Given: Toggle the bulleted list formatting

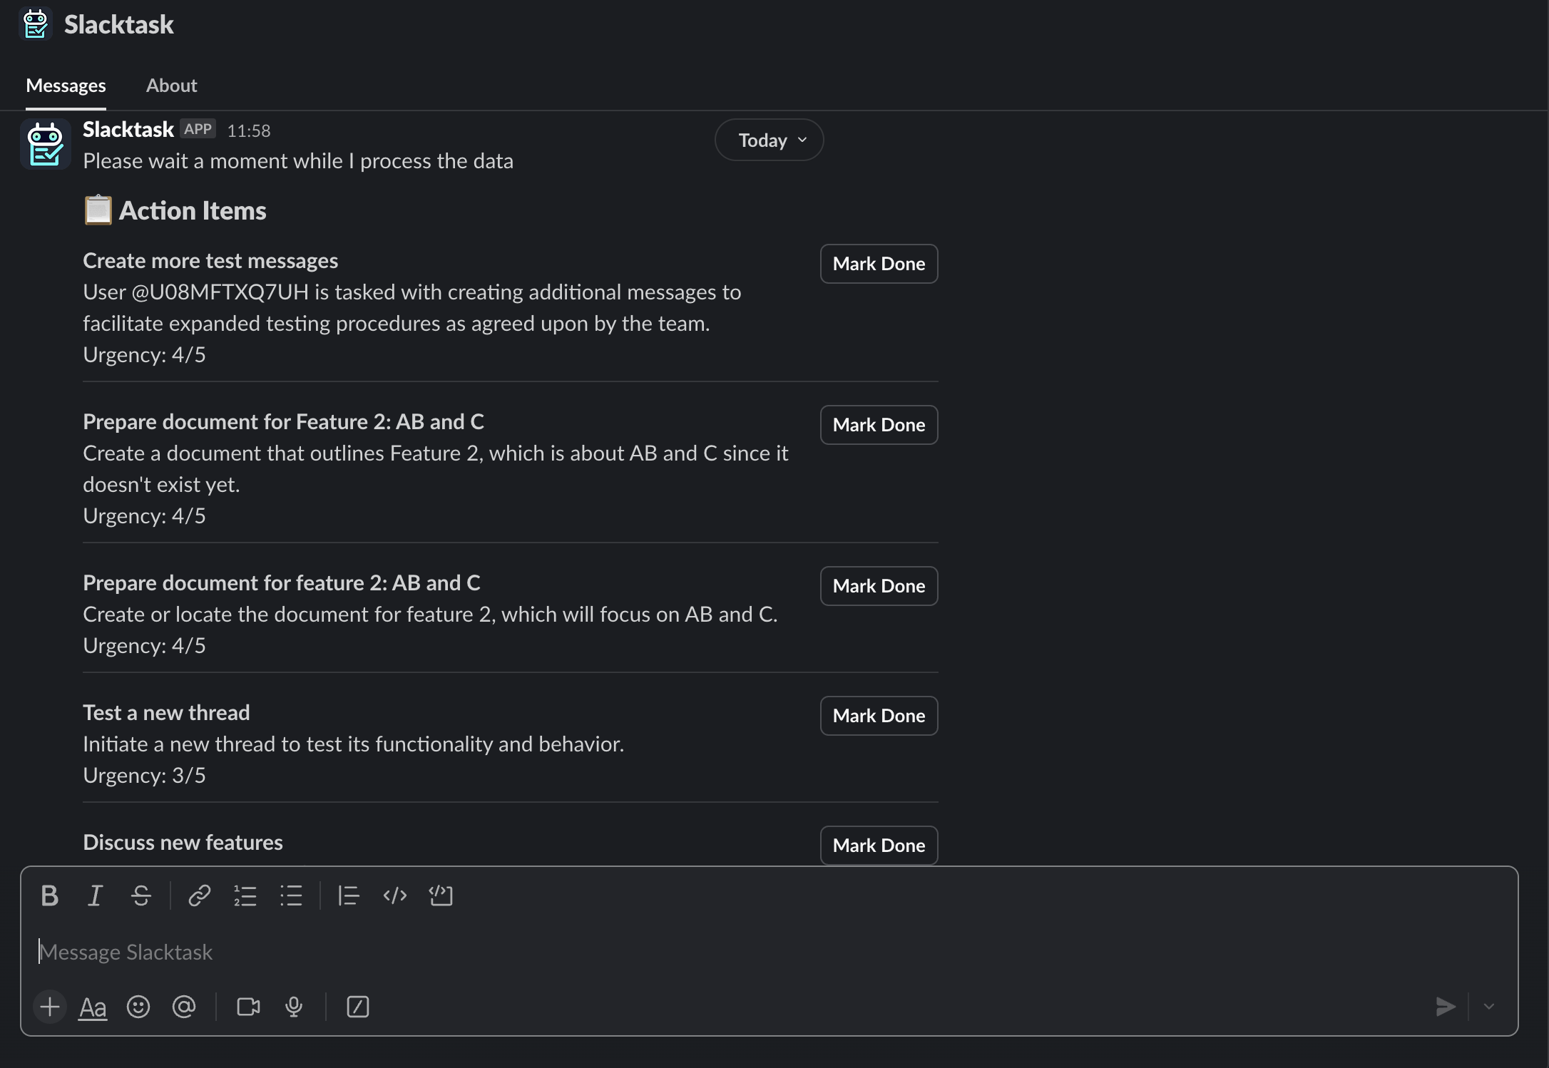Looking at the screenshot, I should [x=291, y=895].
